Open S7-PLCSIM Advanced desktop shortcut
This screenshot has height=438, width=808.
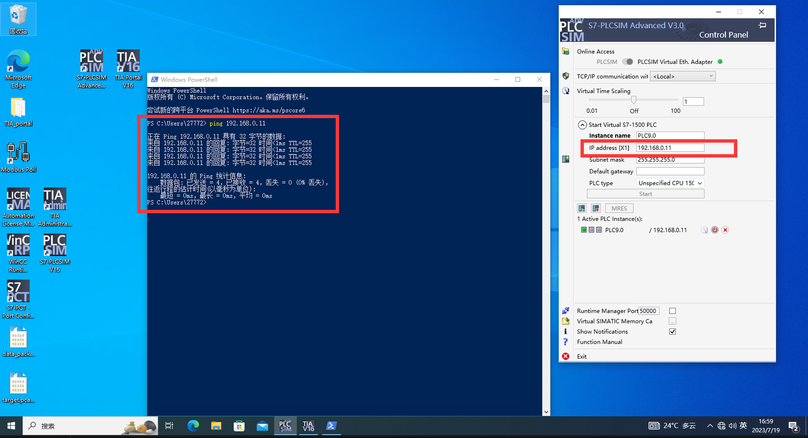pos(91,69)
